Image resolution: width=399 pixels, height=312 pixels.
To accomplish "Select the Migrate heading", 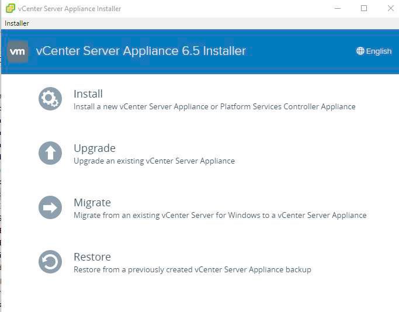I will [x=92, y=203].
